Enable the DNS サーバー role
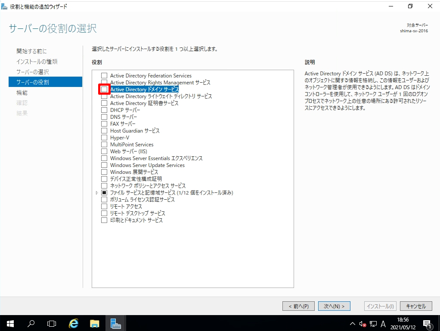 [x=104, y=117]
